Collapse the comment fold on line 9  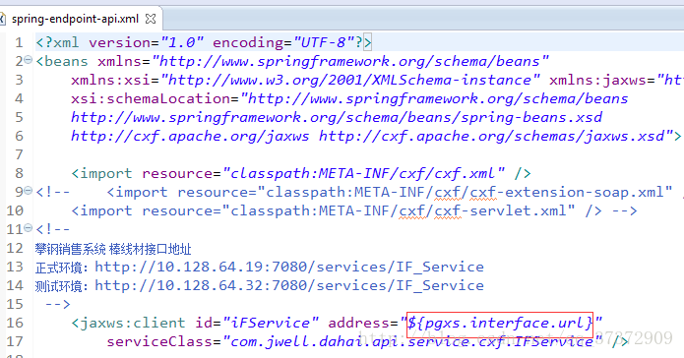pos(29,191)
